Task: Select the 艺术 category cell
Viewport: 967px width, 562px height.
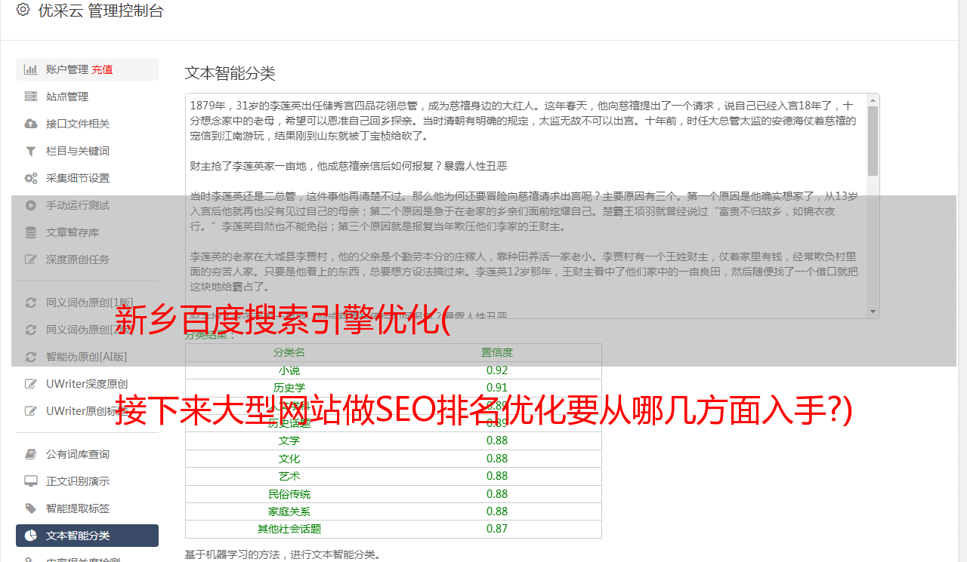Action: coord(289,476)
